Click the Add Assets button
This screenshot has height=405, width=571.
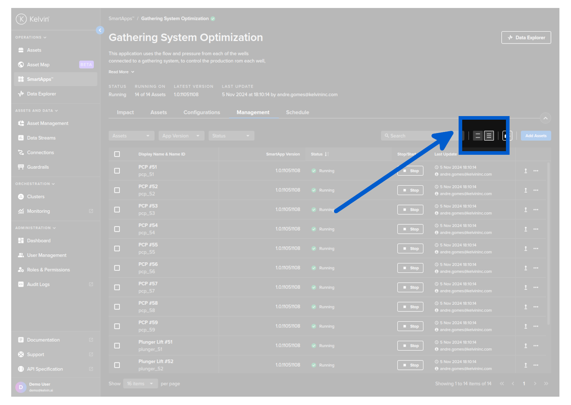point(536,136)
